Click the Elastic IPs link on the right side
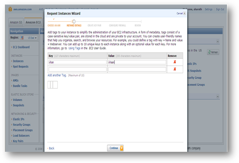 point(192,64)
